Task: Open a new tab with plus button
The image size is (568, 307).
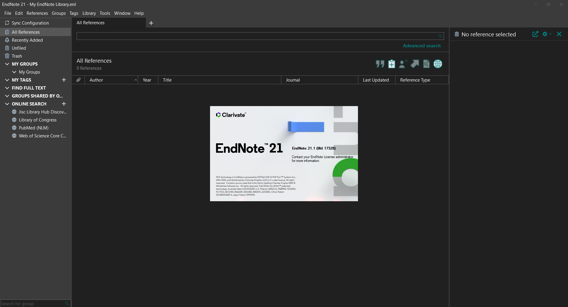Action: 151,23
